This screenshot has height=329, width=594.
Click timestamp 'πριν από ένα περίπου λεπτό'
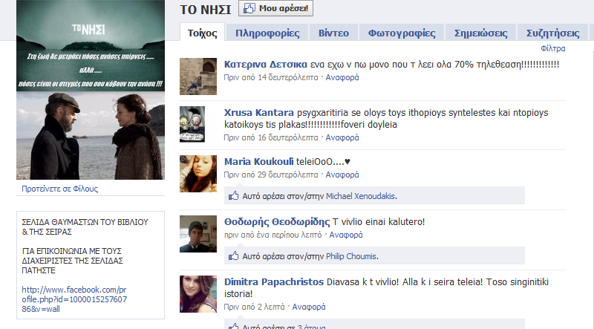coord(272,235)
